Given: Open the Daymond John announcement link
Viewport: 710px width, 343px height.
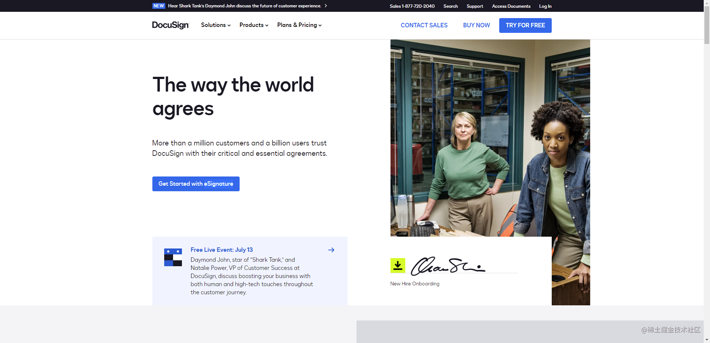Looking at the screenshot, I should 245,6.
